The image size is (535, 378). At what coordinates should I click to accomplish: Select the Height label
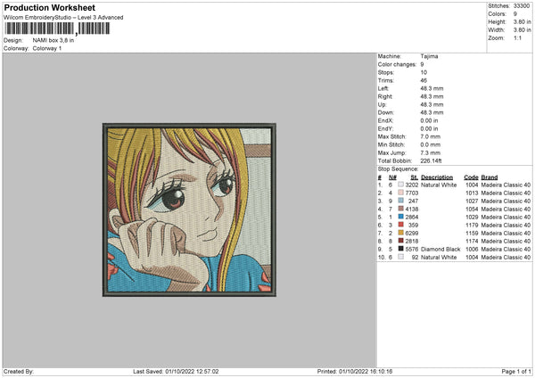click(498, 21)
